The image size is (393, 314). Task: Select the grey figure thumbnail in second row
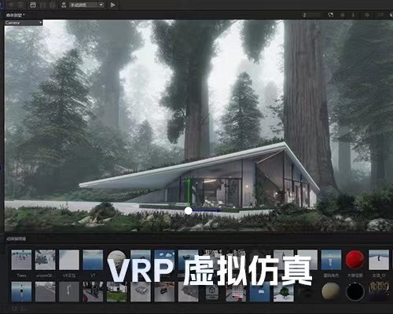click(x=69, y=291)
